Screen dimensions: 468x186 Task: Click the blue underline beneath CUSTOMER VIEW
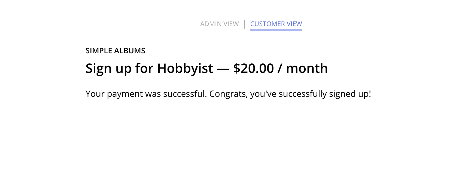276,29
